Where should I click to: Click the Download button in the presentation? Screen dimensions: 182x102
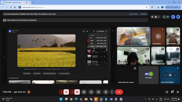[x=100, y=31]
